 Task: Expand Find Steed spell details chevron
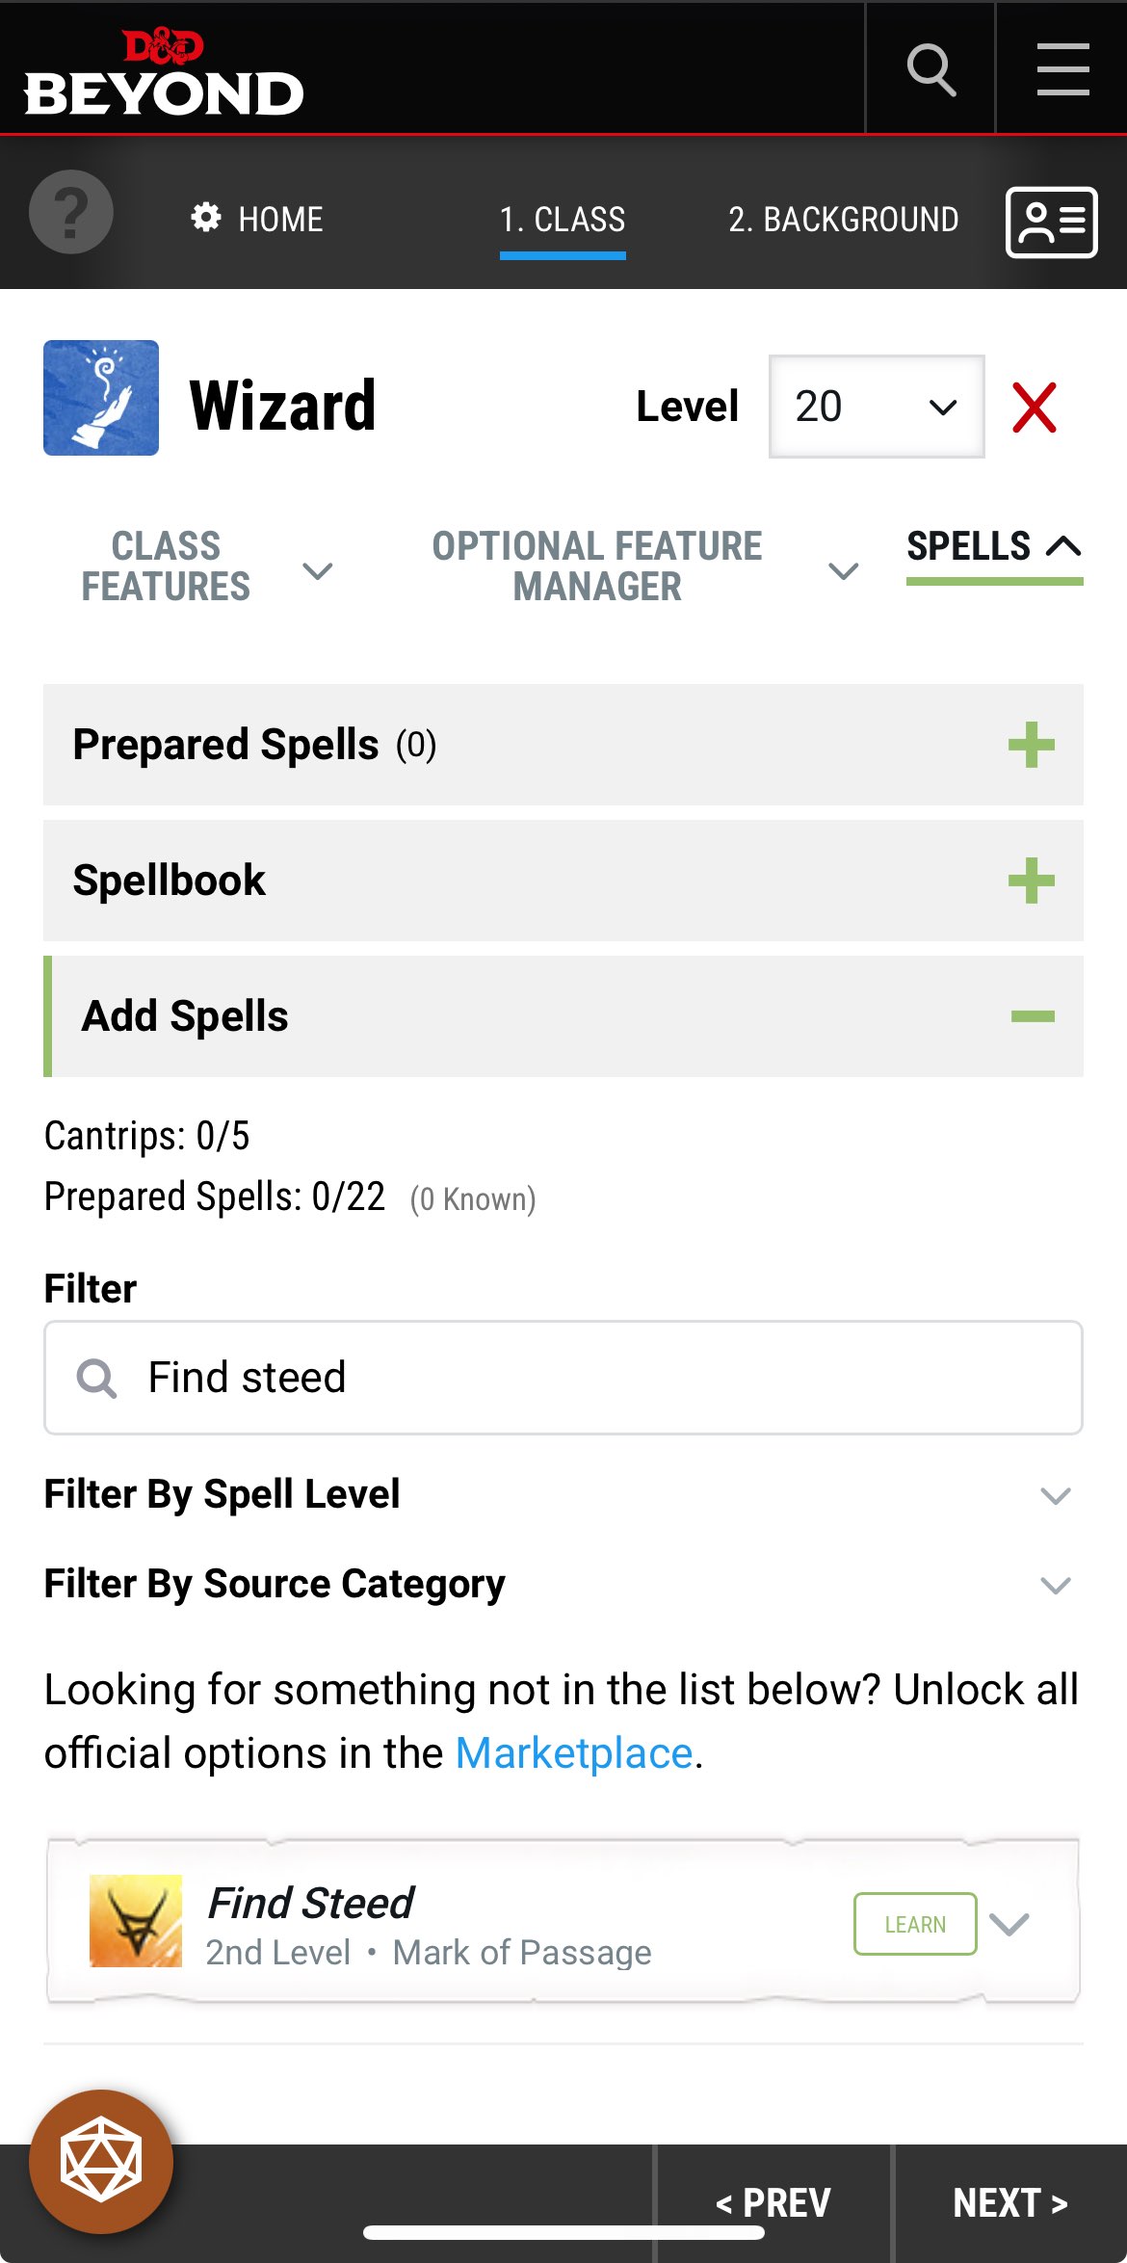pos(1009,1924)
